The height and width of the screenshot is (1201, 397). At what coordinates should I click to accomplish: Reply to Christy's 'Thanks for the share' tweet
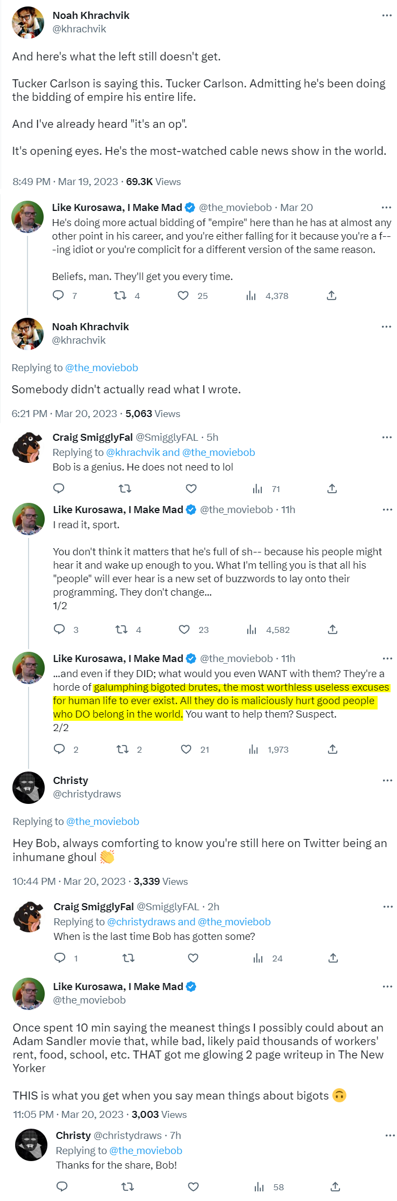(x=62, y=1186)
